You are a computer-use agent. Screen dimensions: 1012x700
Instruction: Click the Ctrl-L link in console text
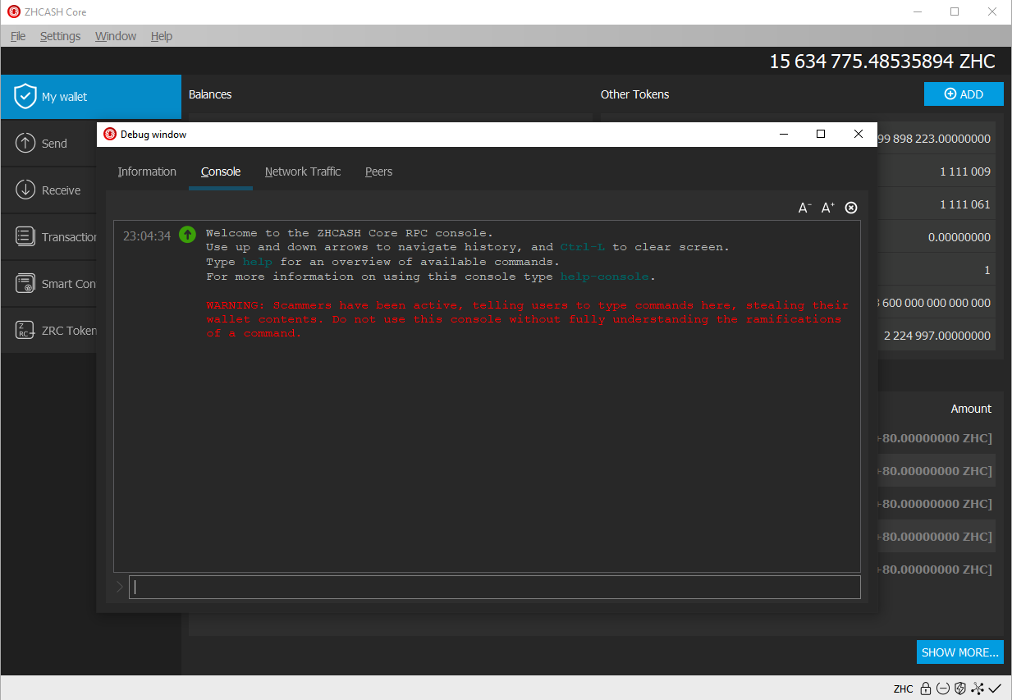coord(583,247)
